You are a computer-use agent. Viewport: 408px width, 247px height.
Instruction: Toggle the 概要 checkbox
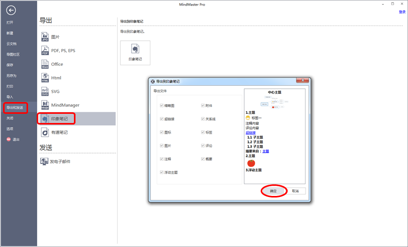coord(202,159)
